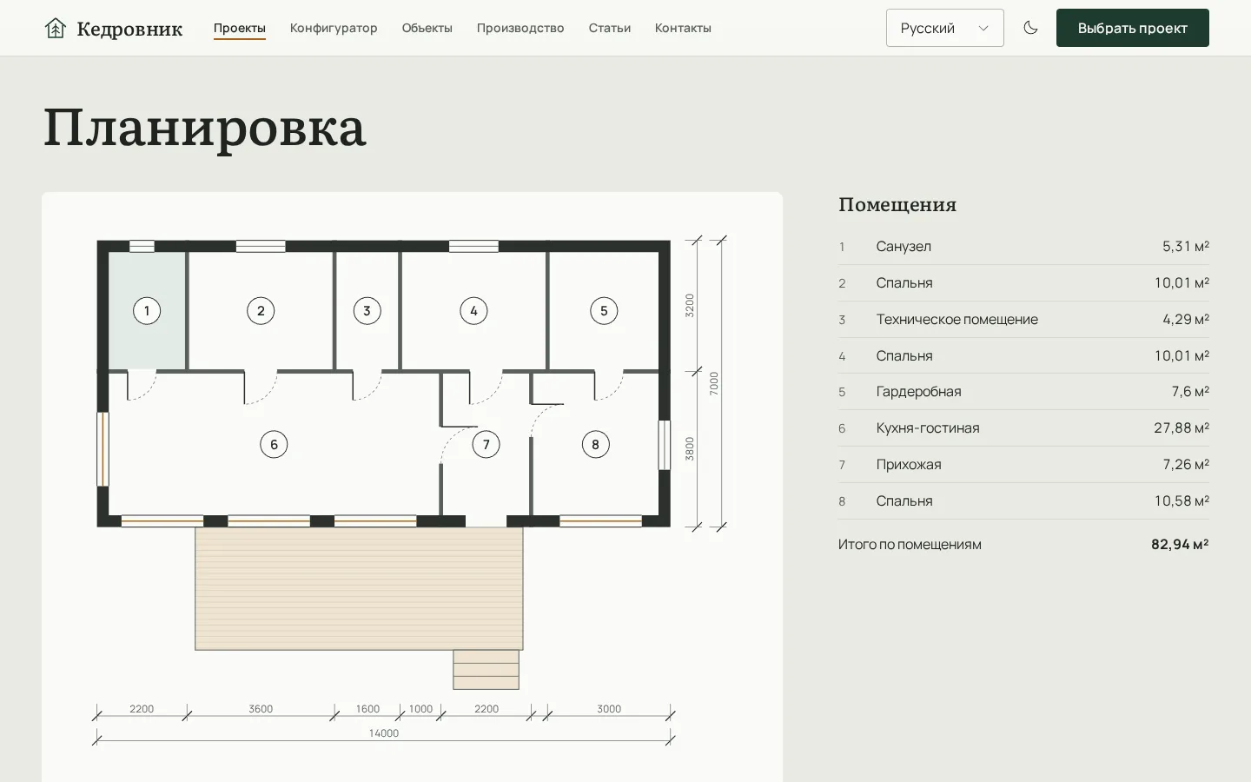Click the entrance steps below the terrace
This screenshot has height=782, width=1251.
tap(486, 670)
